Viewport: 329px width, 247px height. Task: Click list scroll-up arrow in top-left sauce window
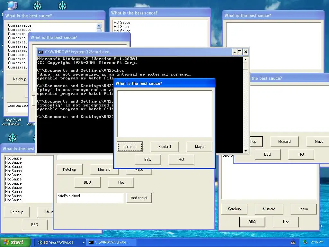99,26
